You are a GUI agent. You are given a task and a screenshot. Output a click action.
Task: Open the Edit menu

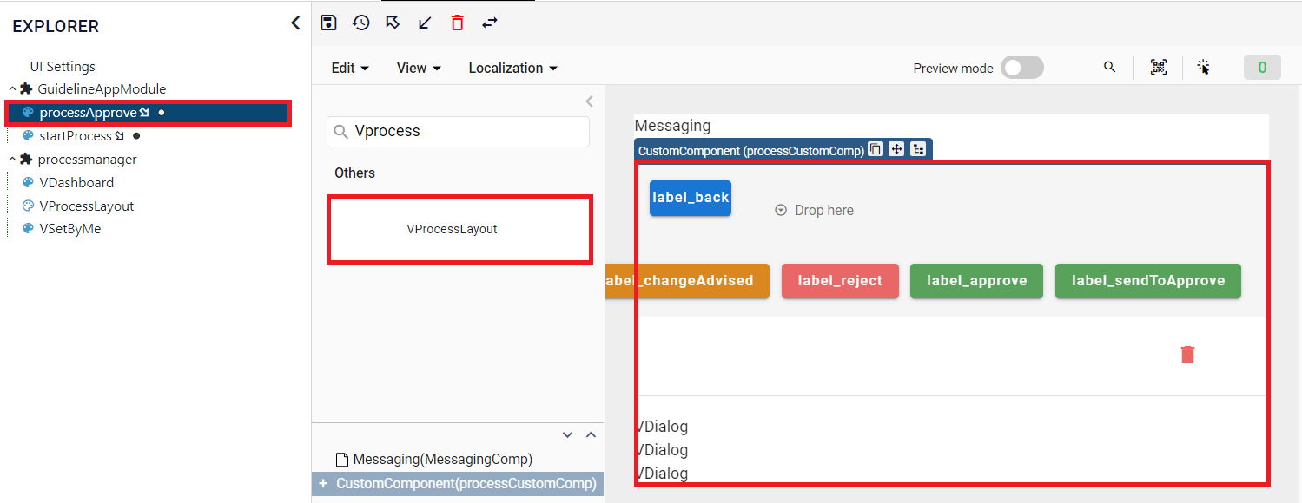click(x=350, y=68)
